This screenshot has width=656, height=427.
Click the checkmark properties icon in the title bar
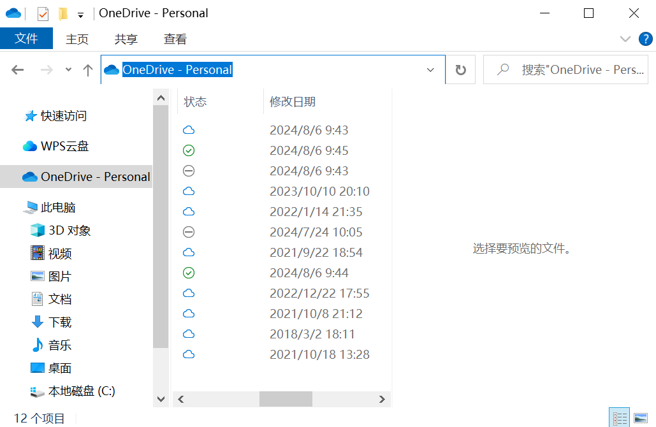42,13
